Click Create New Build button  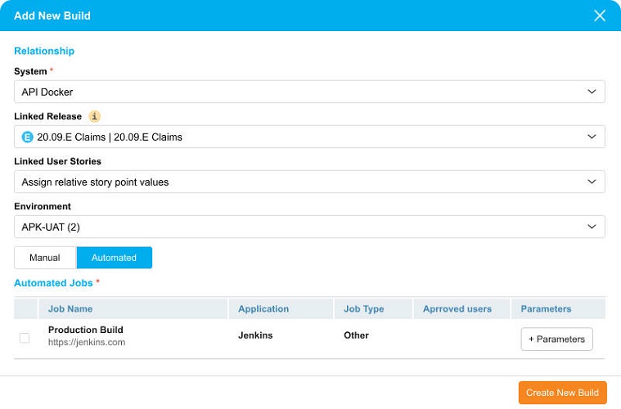pyautogui.click(x=562, y=393)
